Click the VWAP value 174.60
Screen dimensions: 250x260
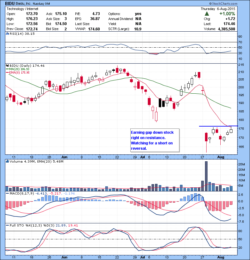tap(94, 29)
